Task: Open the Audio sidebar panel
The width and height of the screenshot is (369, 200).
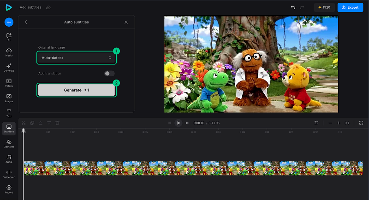Action: pyautogui.click(x=9, y=159)
